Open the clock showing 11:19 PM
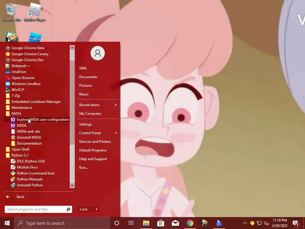 279,223
